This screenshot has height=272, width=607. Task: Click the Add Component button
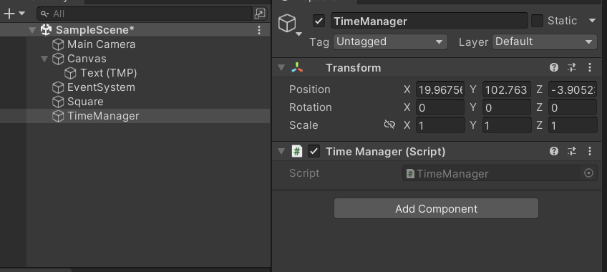pos(436,208)
